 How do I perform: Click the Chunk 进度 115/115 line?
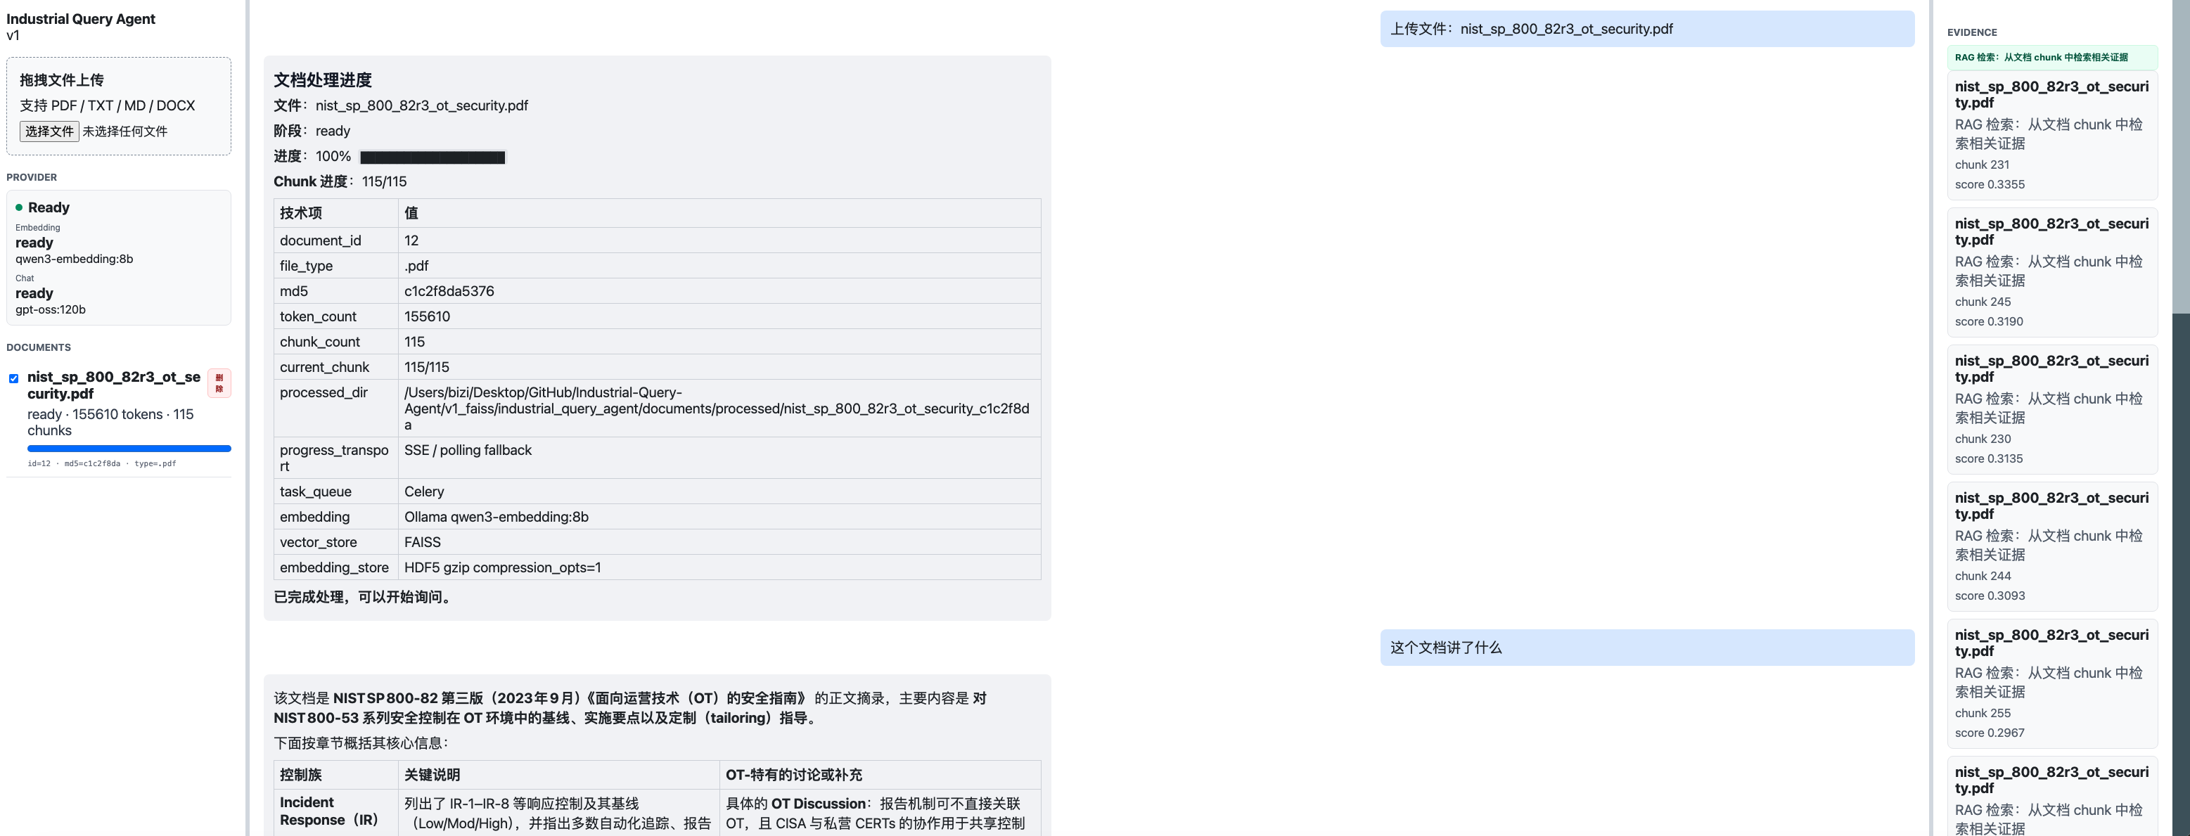click(340, 182)
